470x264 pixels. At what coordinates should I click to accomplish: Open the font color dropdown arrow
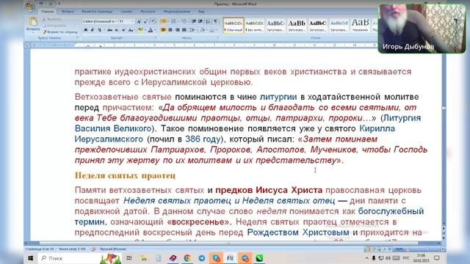point(155,30)
